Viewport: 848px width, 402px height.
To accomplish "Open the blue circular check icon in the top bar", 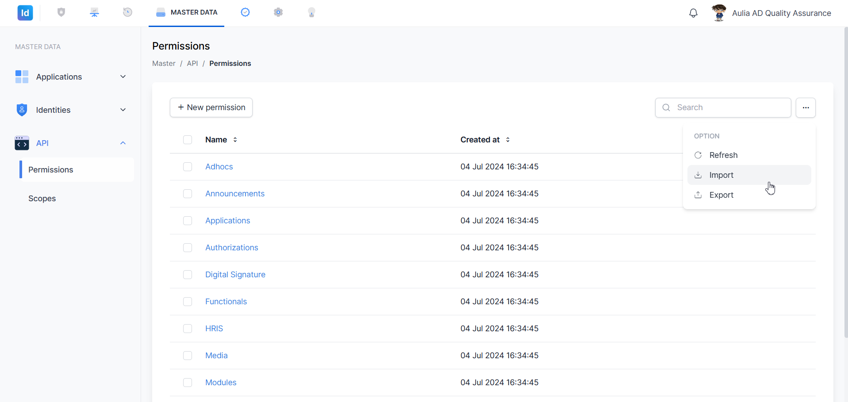I will [245, 12].
